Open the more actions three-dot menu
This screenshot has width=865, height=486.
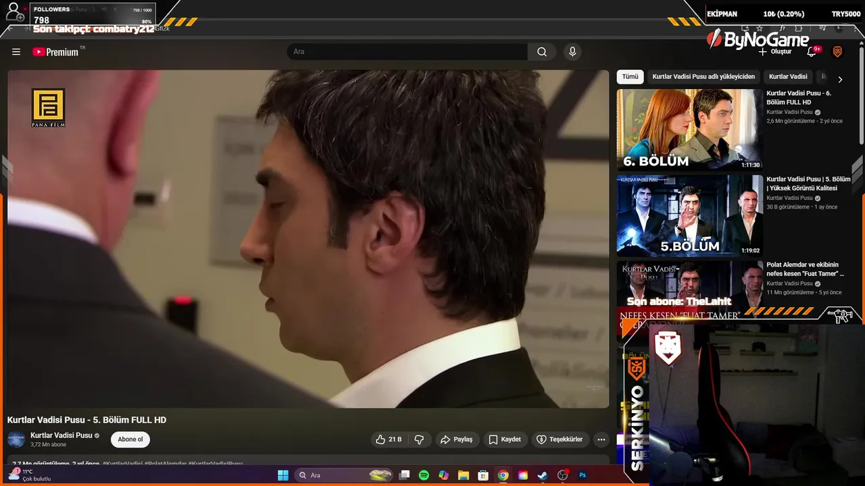coord(601,439)
